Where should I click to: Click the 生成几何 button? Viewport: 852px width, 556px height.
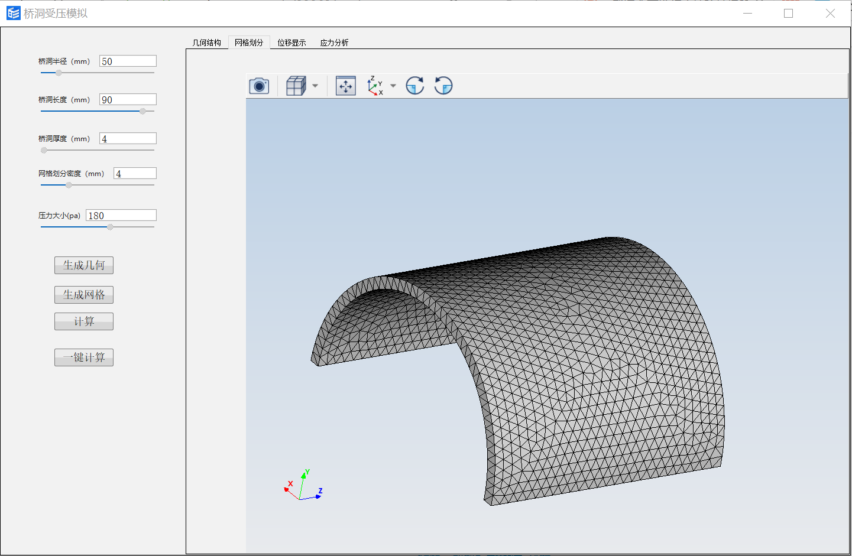(84, 265)
